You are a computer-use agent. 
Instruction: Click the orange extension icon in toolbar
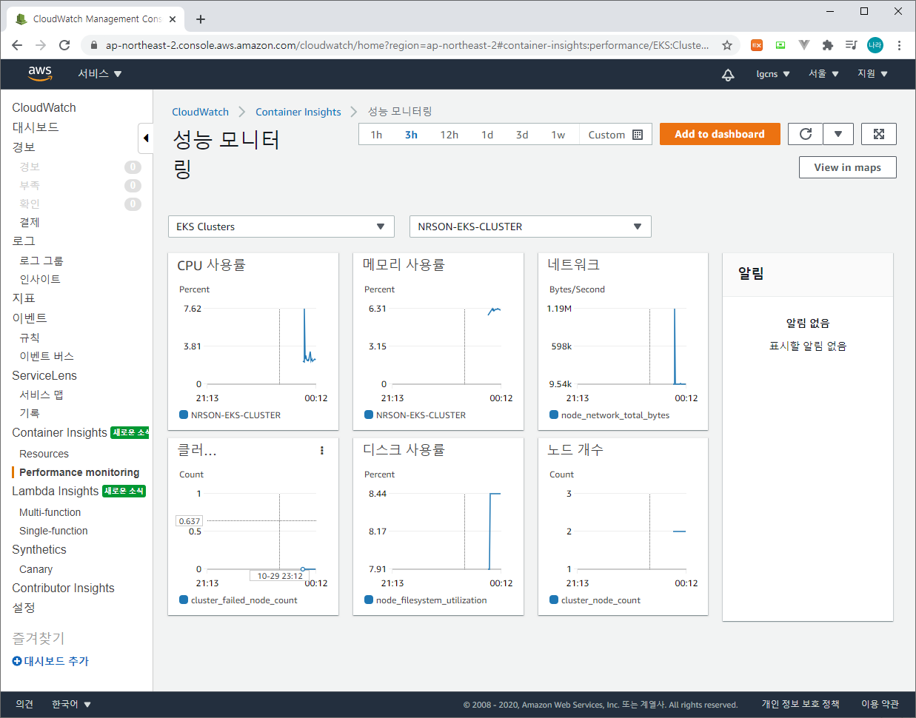[757, 45]
